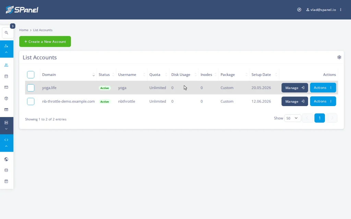
Task: Sort table by Quota column
Action: pos(158,75)
